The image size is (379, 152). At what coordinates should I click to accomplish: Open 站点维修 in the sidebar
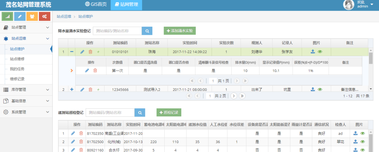click(x=17, y=59)
